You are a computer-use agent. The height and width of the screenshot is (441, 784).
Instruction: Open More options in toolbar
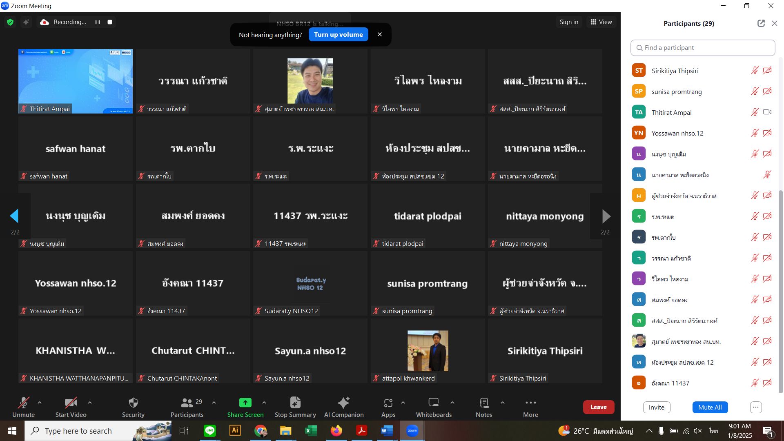(530, 407)
